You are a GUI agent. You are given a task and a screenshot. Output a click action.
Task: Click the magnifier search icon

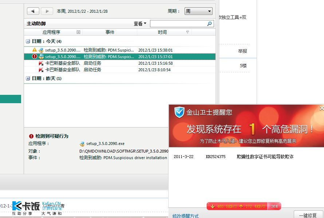coord(210,24)
